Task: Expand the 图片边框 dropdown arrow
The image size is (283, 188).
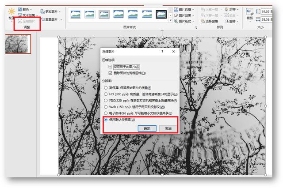Action: [193, 10]
